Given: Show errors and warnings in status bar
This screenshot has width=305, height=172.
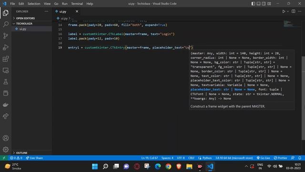Looking at the screenshot, I should [16, 158].
